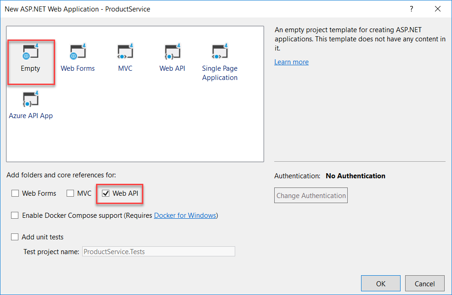Click the Test project name field
The width and height of the screenshot is (452, 295).
(x=158, y=251)
